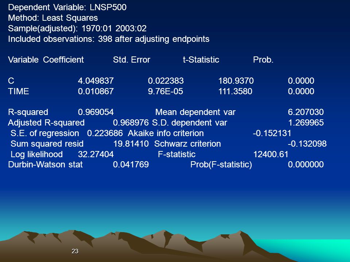Screen dimensions: 350x262
Task: Select TIME t-statistic 111.3580
Action: pyautogui.click(x=235, y=91)
